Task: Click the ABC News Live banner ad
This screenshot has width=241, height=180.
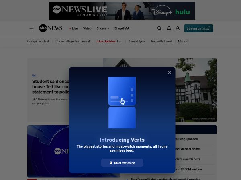Action: pos(122,10)
